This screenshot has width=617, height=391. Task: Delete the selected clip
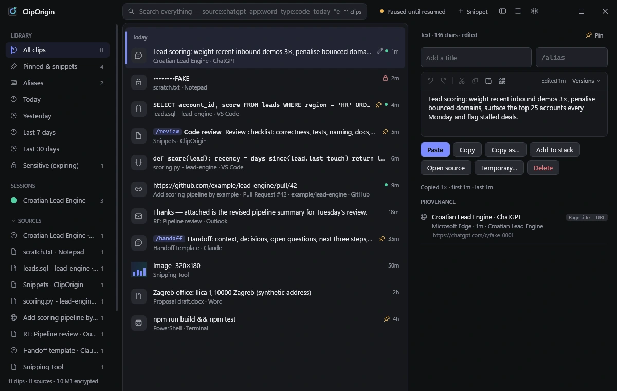pos(543,168)
